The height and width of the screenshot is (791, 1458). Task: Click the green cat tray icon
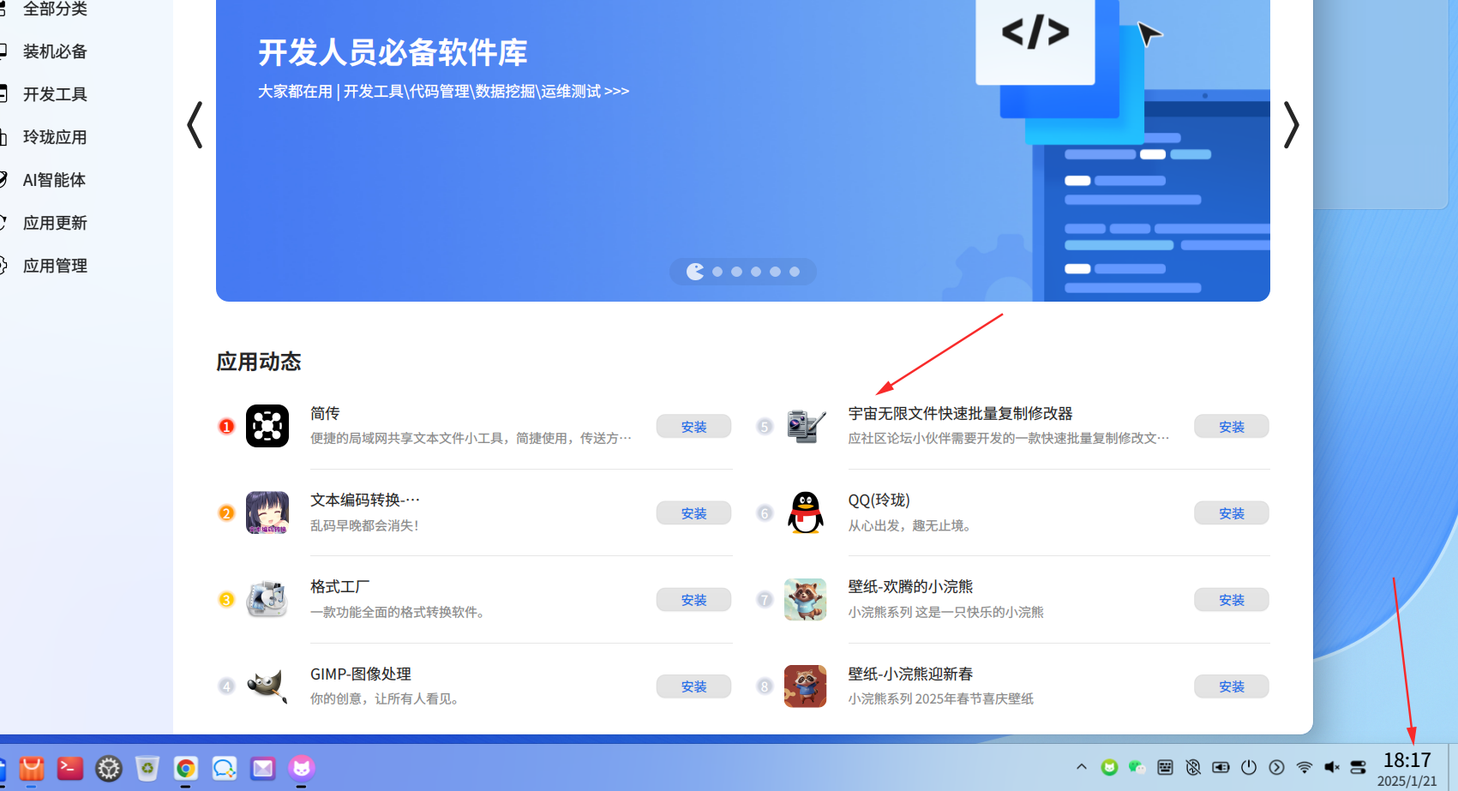coord(1109,767)
